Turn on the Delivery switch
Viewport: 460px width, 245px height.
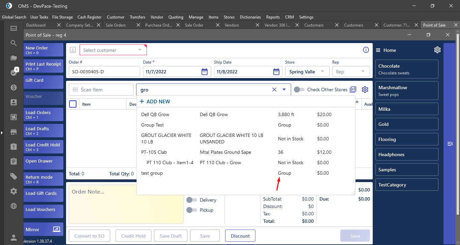[192, 200]
